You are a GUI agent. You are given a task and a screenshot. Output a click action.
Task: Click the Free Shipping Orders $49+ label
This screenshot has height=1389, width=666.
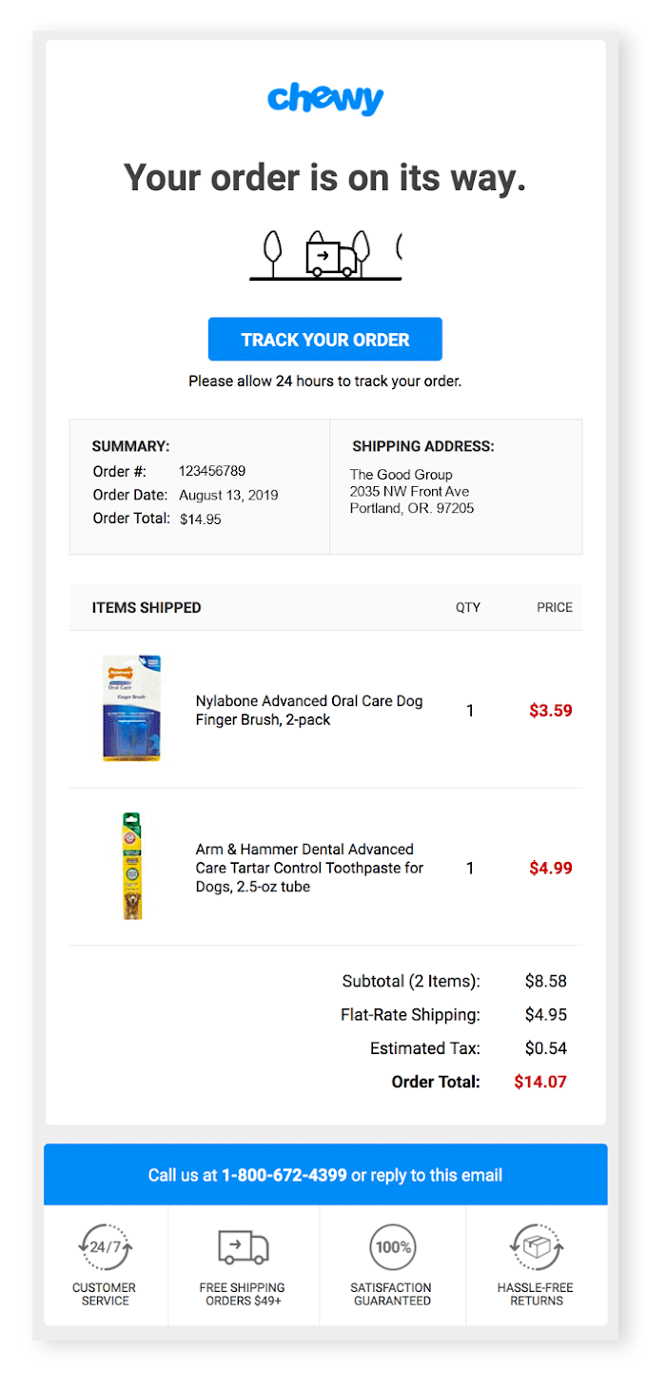pos(243,1294)
